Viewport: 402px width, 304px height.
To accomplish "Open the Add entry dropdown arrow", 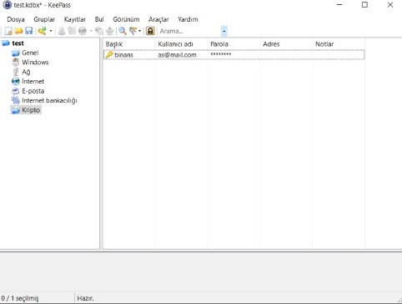I will click(51, 31).
